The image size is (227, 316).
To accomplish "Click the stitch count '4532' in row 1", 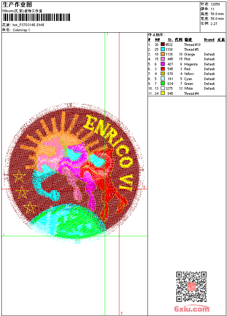I will coord(169,45).
